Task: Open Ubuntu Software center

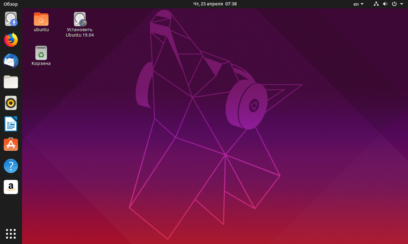Action: click(11, 145)
